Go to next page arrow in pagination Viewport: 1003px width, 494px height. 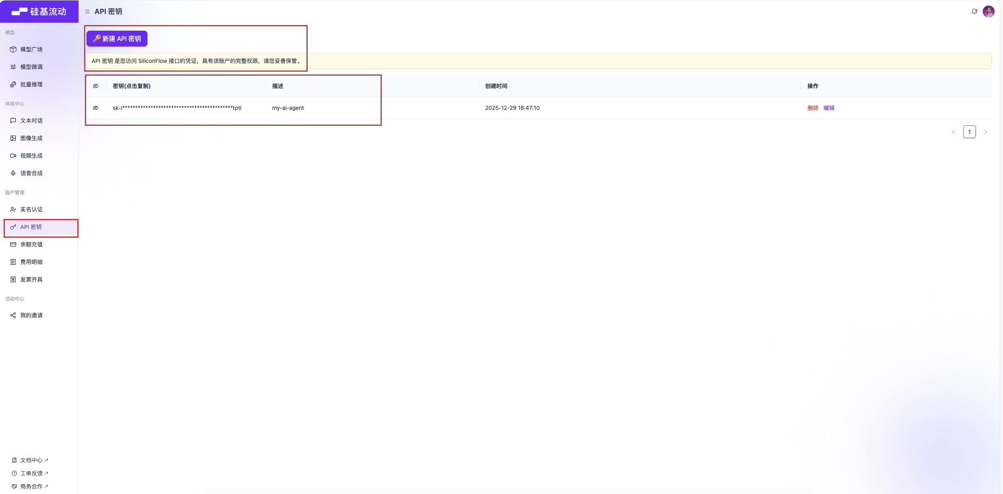pos(985,132)
